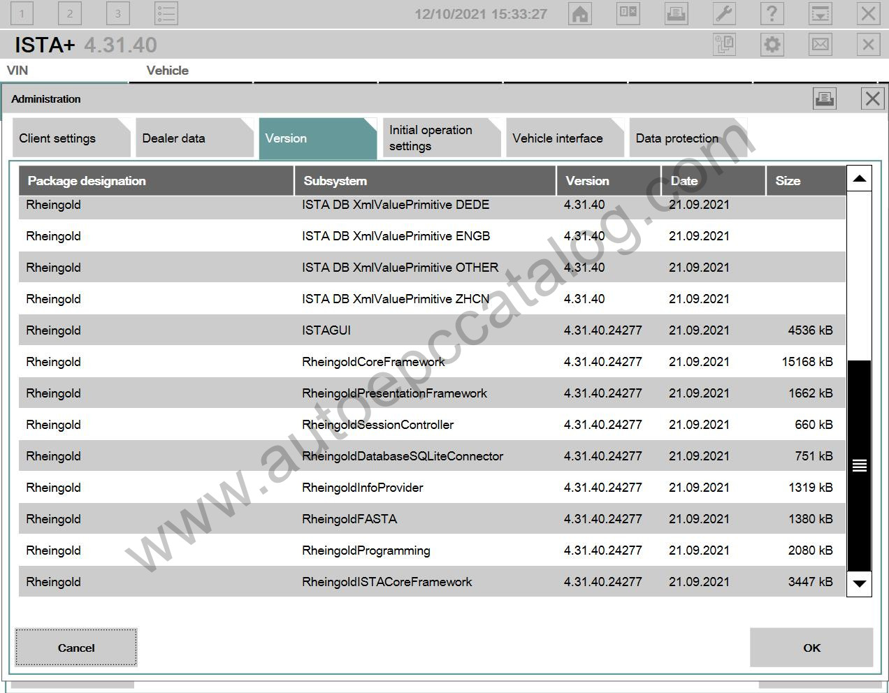Open Vehicle interface tab
This screenshot has width=889, height=693.
coord(565,138)
